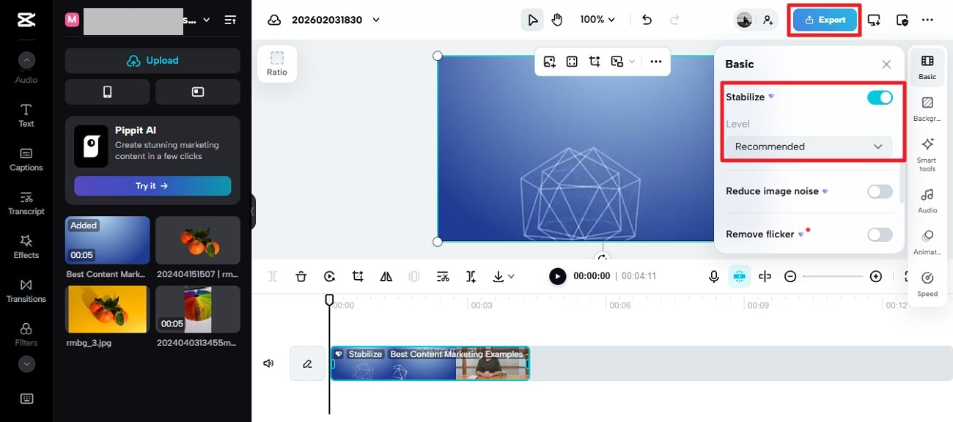Select the hand pan tool

pyautogui.click(x=557, y=20)
